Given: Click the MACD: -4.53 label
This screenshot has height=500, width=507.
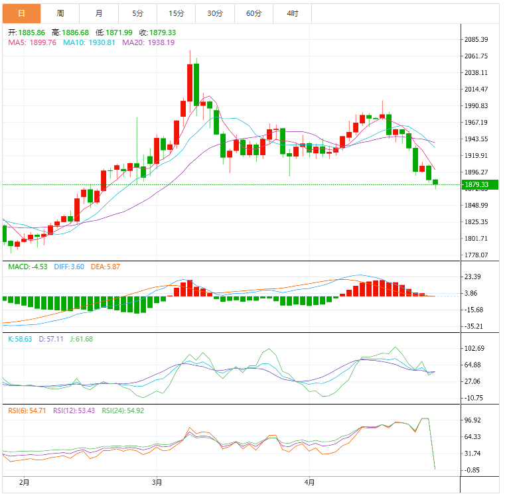Looking at the screenshot, I should point(28,267).
